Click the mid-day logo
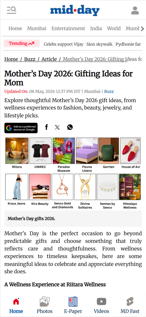 (75, 11)
